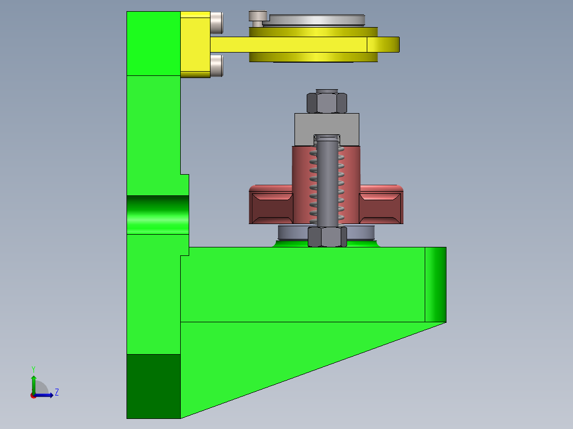The image size is (573, 429).
Task: Click the Y axis label on the triad
Action: 33,368
